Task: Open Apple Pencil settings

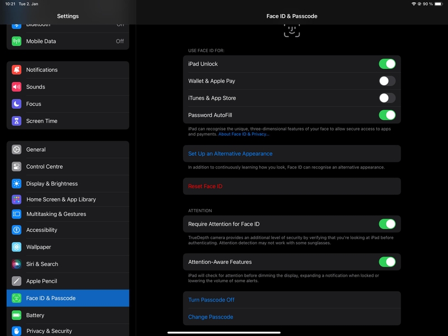Action: click(68, 281)
